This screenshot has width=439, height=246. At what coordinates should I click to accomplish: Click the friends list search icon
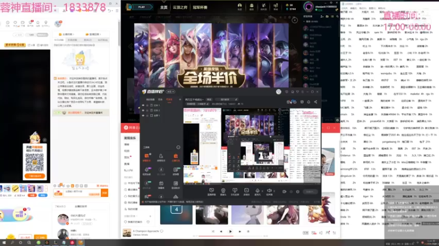(337, 17)
